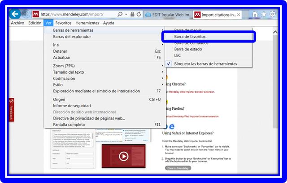Open the Favoritos menu

(63, 23)
